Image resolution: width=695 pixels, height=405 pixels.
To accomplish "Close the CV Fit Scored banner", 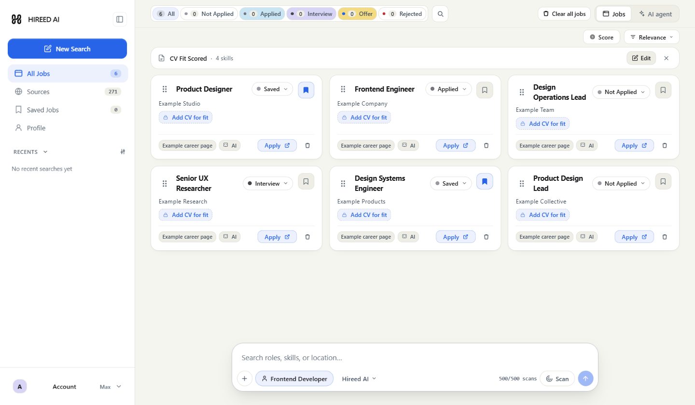I will click(x=666, y=58).
